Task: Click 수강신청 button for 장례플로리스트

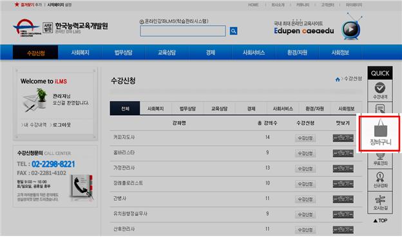Action: pos(305,184)
